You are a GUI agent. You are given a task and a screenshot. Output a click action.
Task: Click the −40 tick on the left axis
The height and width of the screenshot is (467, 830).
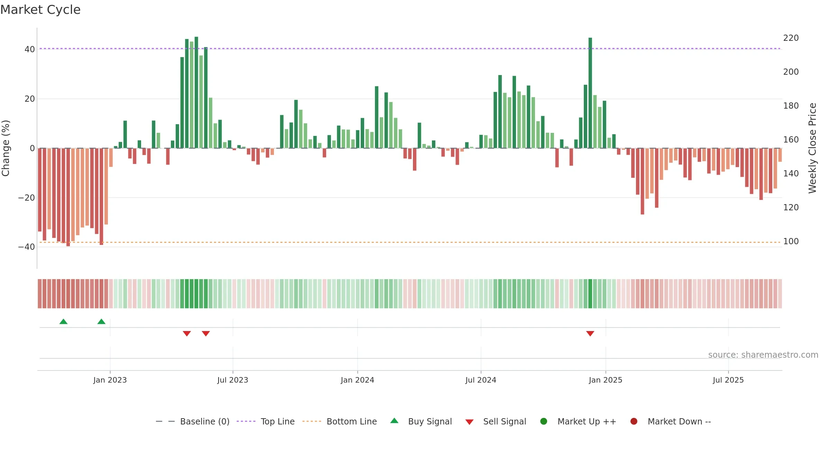tap(27, 247)
